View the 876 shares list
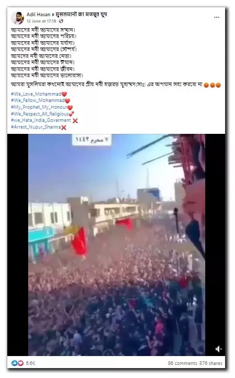 210,363
